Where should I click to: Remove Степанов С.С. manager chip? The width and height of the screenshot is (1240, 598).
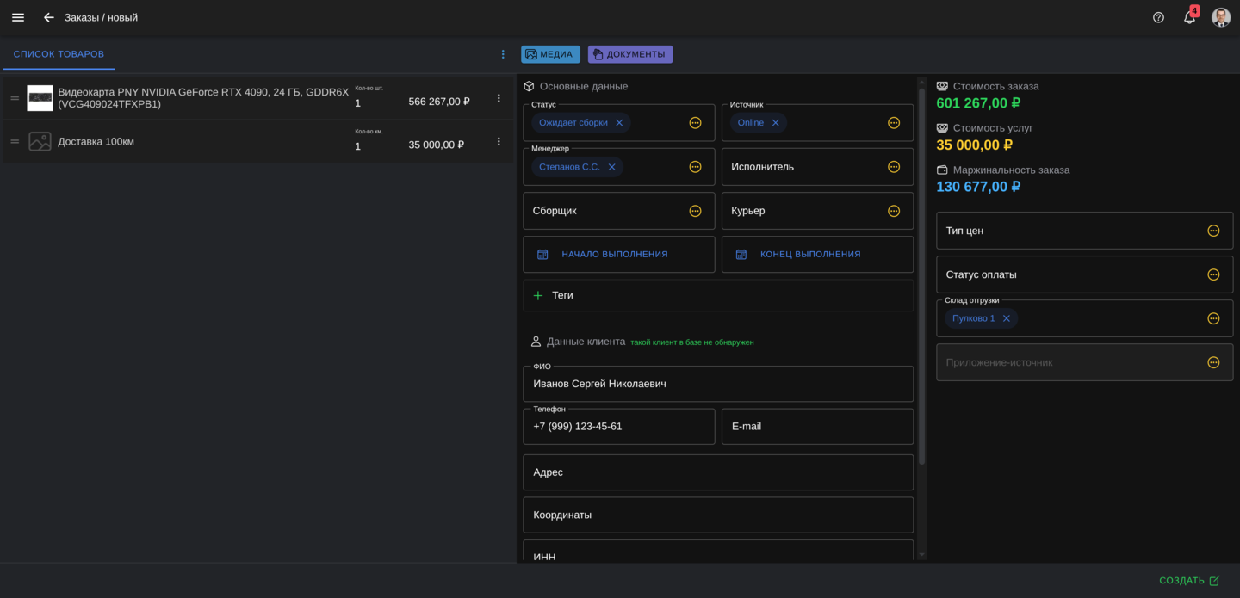pos(611,167)
